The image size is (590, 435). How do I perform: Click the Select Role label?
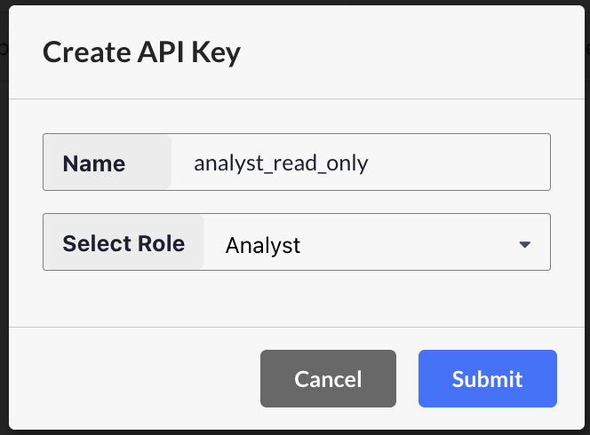(124, 243)
